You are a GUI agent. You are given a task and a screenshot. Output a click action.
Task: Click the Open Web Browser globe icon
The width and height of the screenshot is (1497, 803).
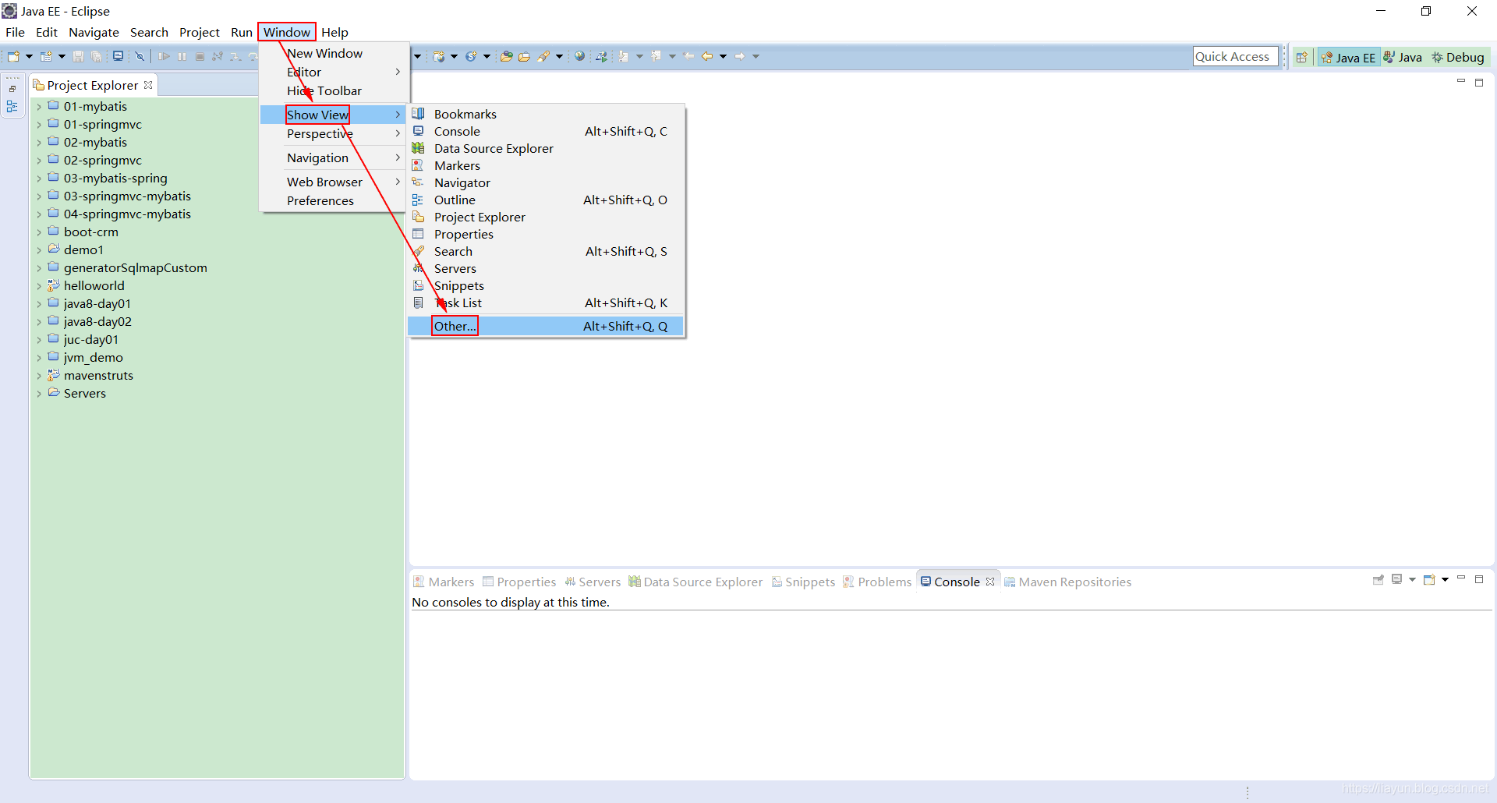579,56
